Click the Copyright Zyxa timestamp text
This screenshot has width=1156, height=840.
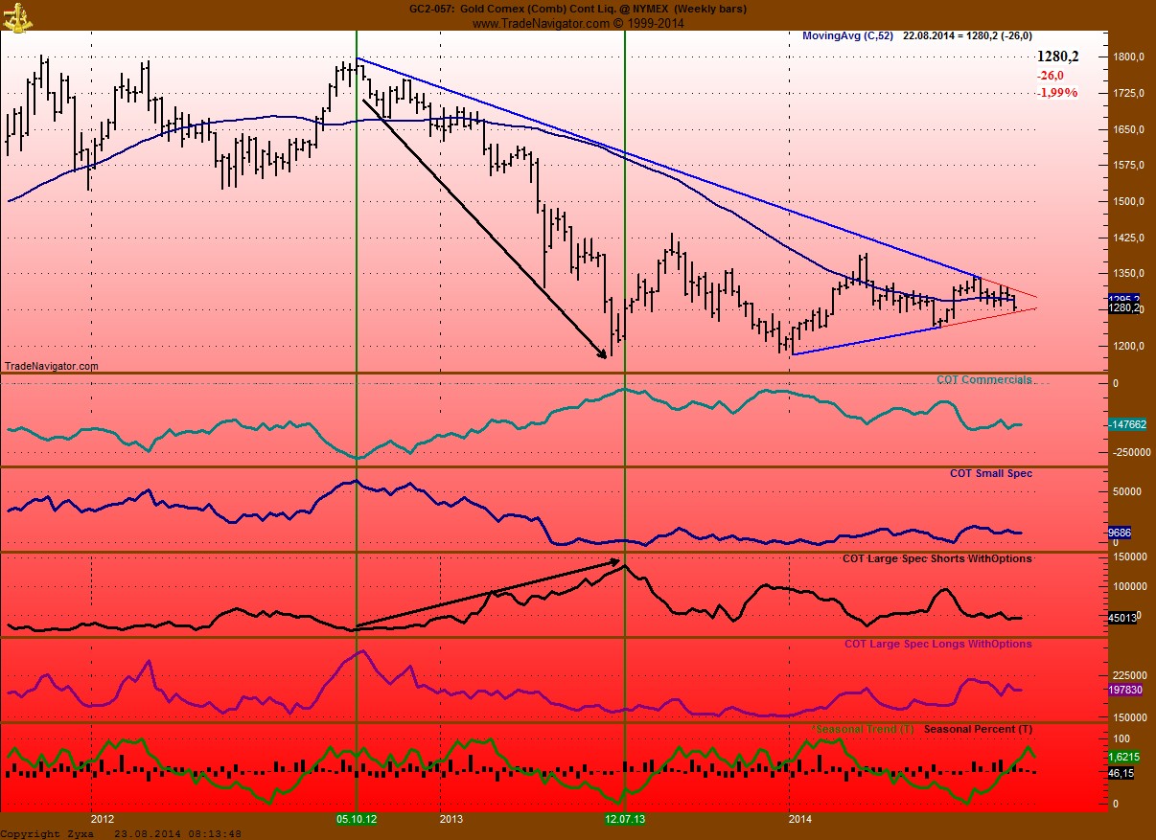121,833
